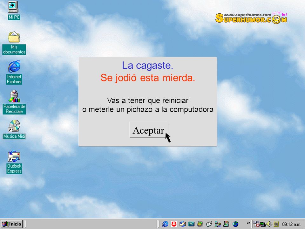Click the ICQ tray icon
This screenshot has height=229, width=305.
point(276,224)
